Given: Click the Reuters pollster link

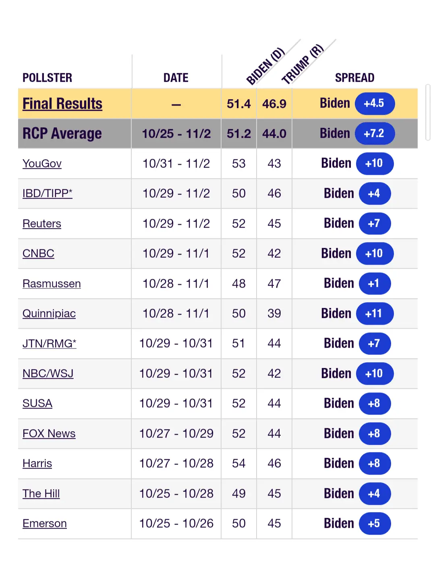Looking at the screenshot, I should pyautogui.click(x=42, y=224).
